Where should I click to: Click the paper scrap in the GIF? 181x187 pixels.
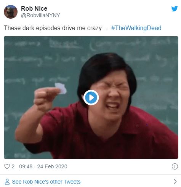click(61, 88)
